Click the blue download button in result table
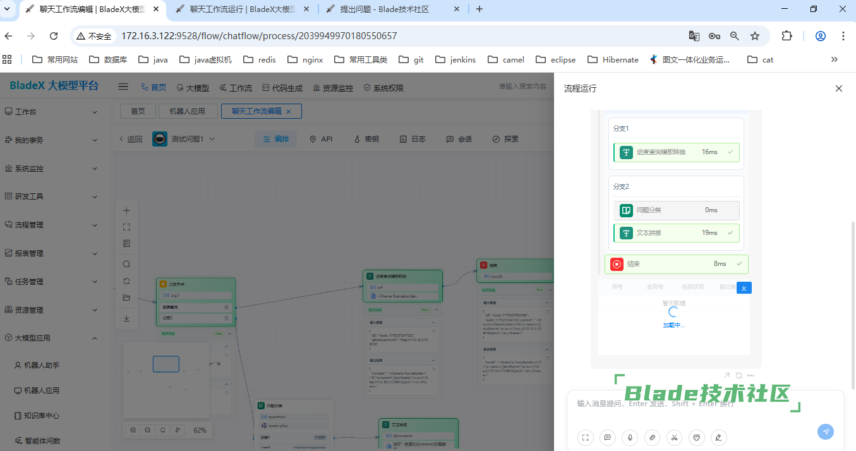This screenshot has width=856, height=451. [x=744, y=288]
